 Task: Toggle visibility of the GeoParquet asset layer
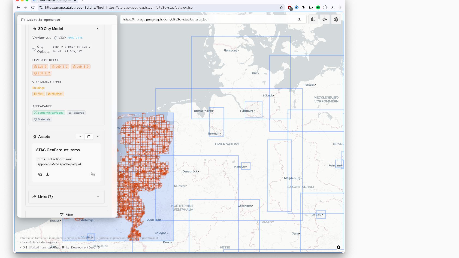[93, 174]
